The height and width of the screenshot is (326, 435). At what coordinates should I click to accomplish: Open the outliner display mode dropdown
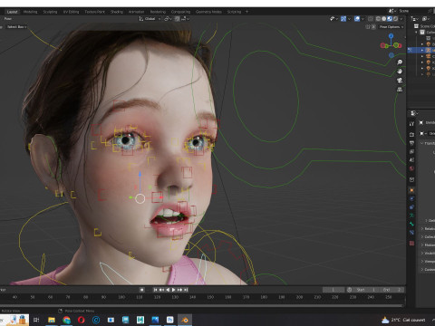pyautogui.click(x=415, y=19)
